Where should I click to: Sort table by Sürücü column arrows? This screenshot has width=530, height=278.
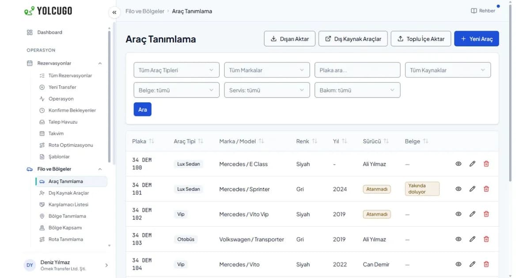click(386, 141)
